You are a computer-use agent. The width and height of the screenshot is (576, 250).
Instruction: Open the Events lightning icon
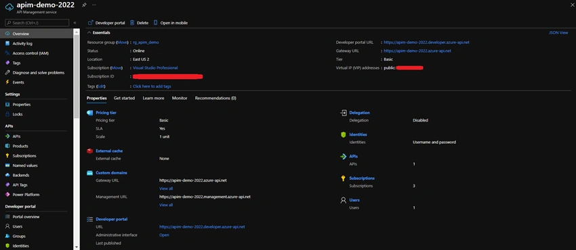tap(7, 82)
